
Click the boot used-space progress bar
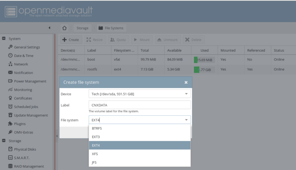coord(204,60)
